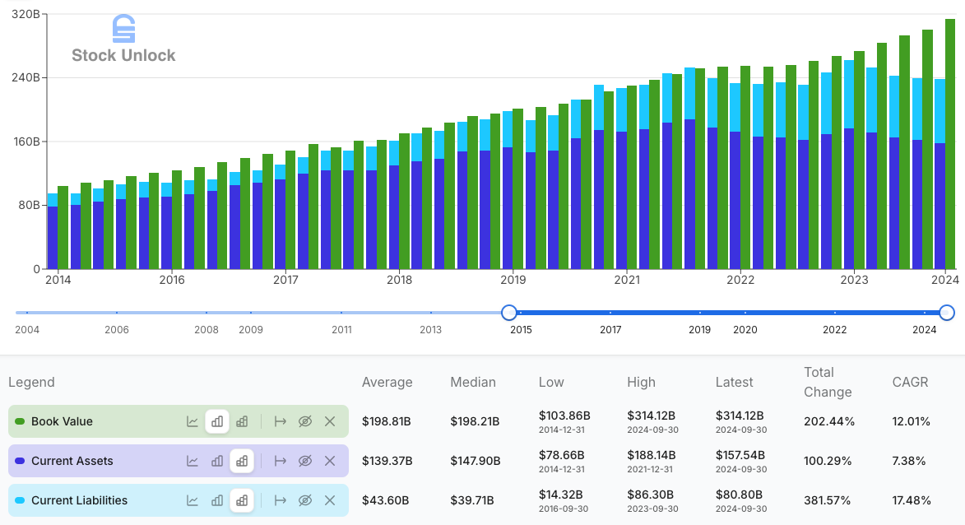Remove Book Value series with its X button
Viewport: 965px width, 525px height.
(330, 420)
